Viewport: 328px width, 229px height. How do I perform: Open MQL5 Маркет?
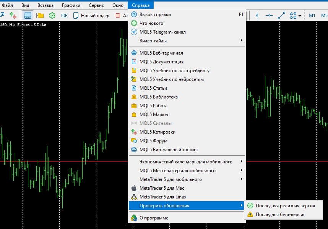[187, 114]
